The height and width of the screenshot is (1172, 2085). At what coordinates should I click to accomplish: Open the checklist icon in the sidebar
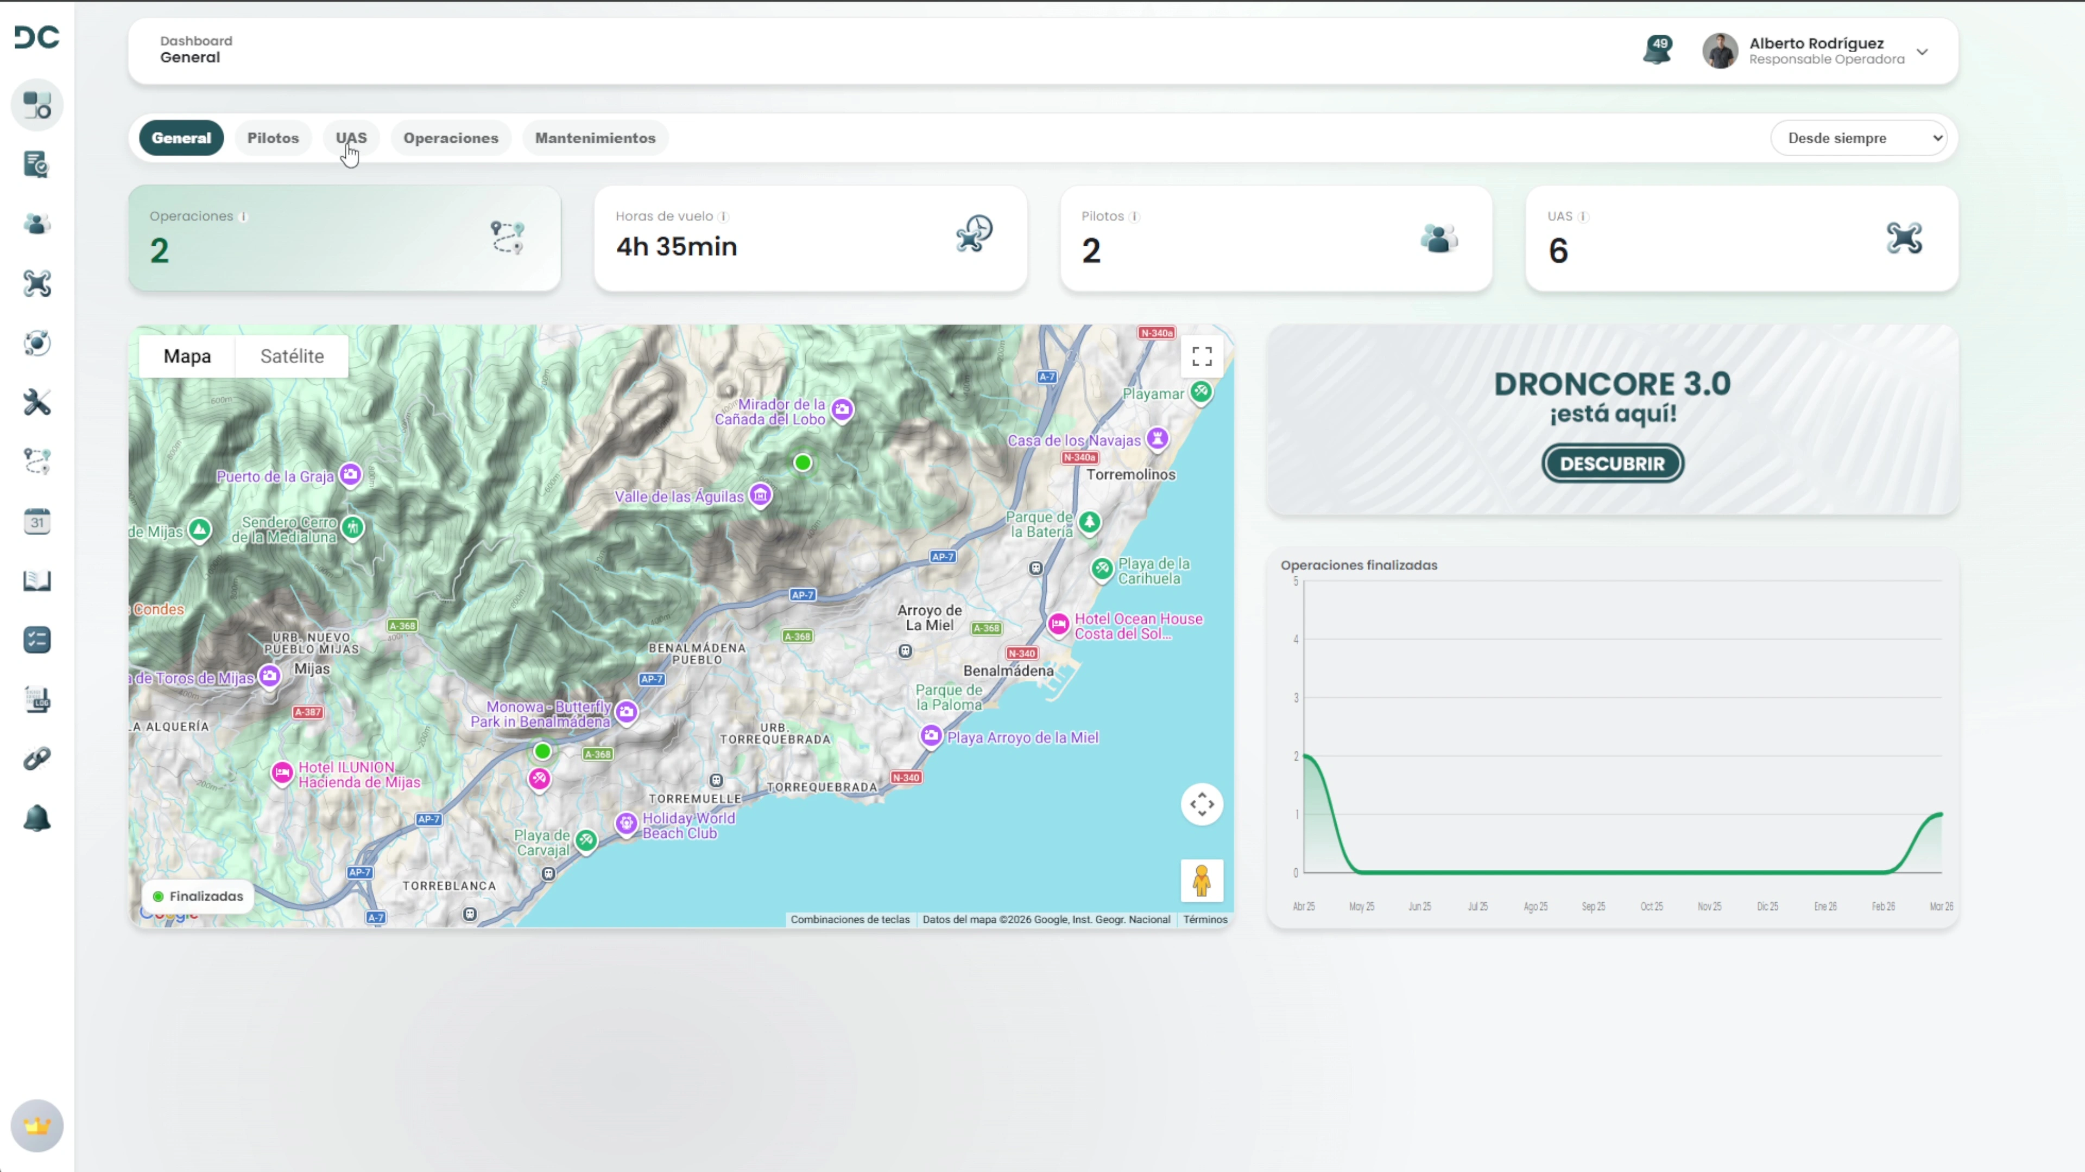37,640
